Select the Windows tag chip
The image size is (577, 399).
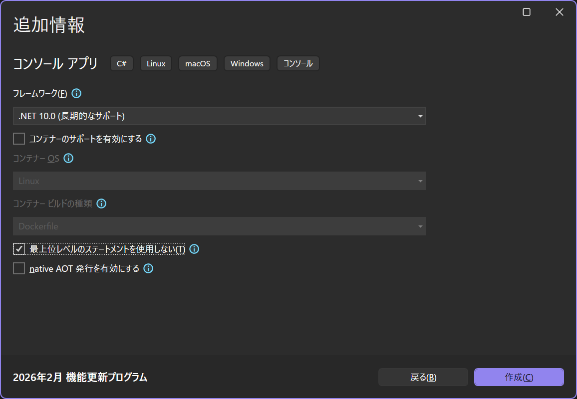point(247,63)
